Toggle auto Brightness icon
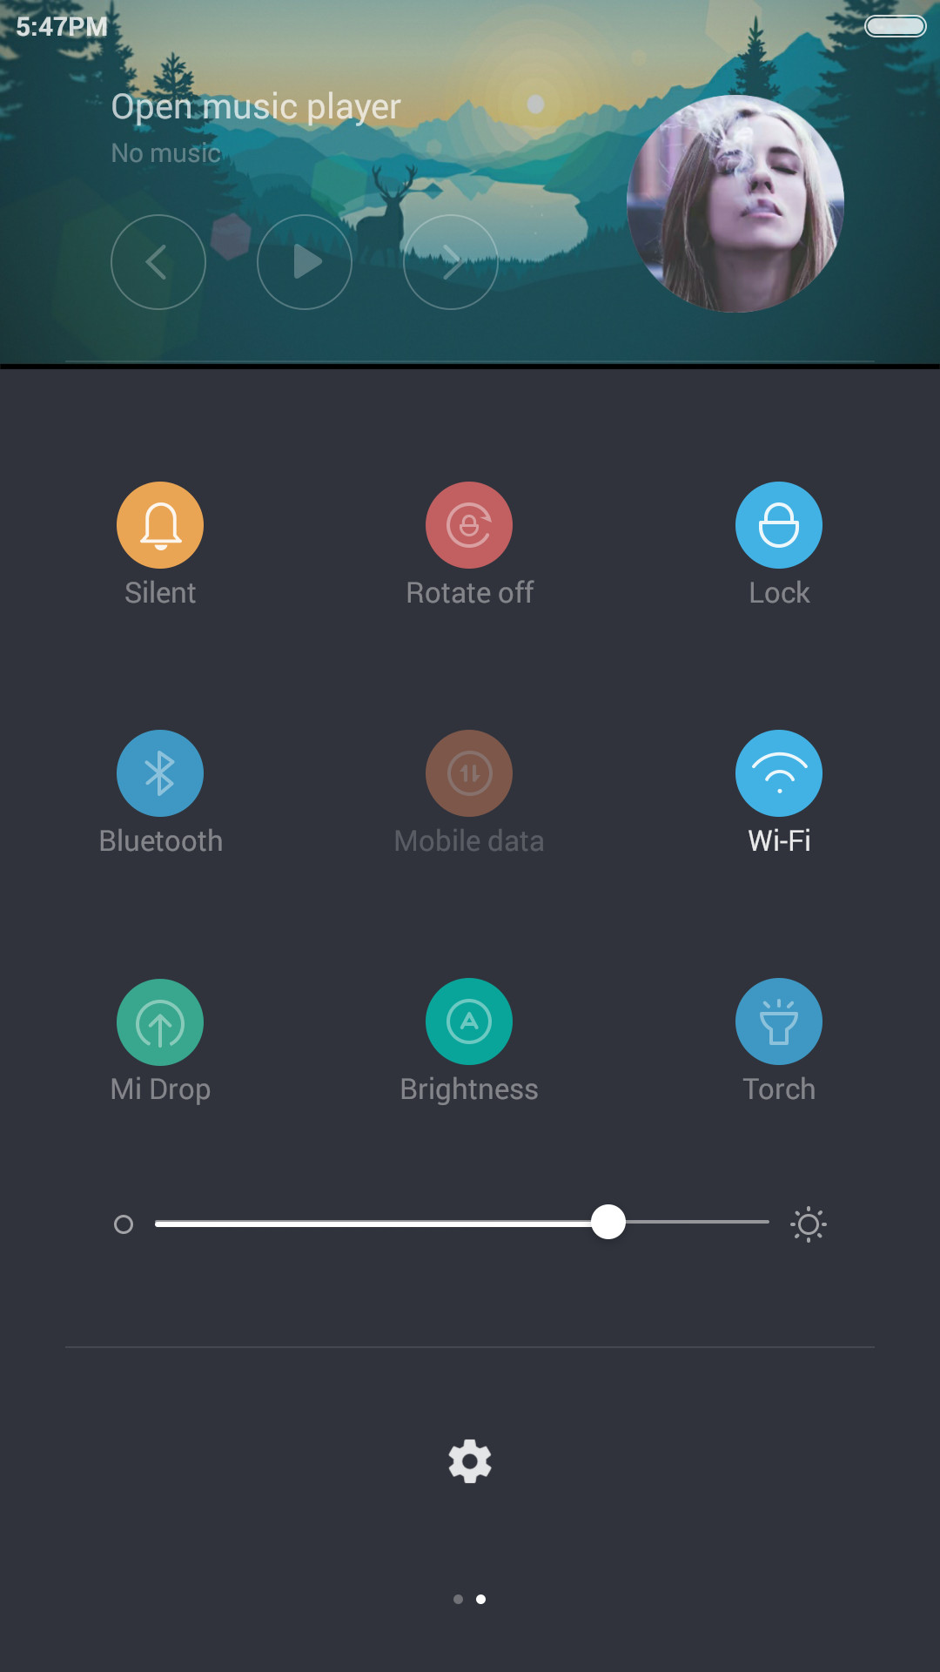Screen dimensions: 940x1672 [469, 1021]
